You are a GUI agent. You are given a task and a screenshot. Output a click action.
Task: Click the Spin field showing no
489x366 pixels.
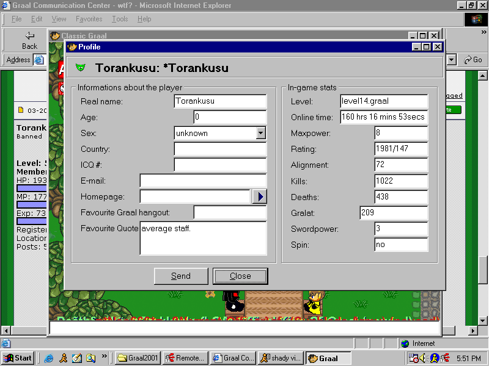point(401,245)
